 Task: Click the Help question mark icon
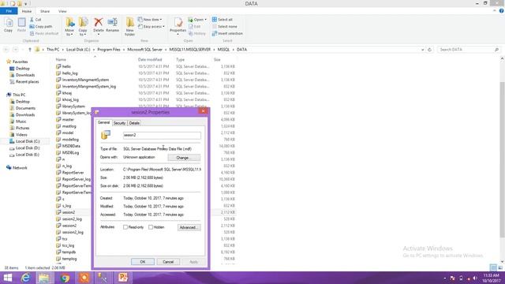(x=501, y=11)
